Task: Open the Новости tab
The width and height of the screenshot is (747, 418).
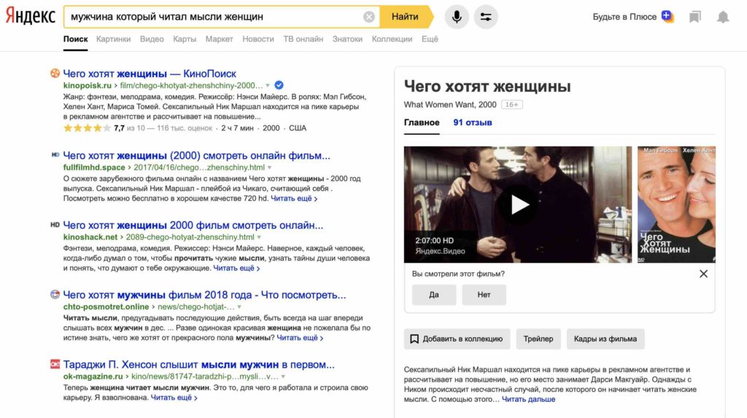Action: pyautogui.click(x=258, y=39)
